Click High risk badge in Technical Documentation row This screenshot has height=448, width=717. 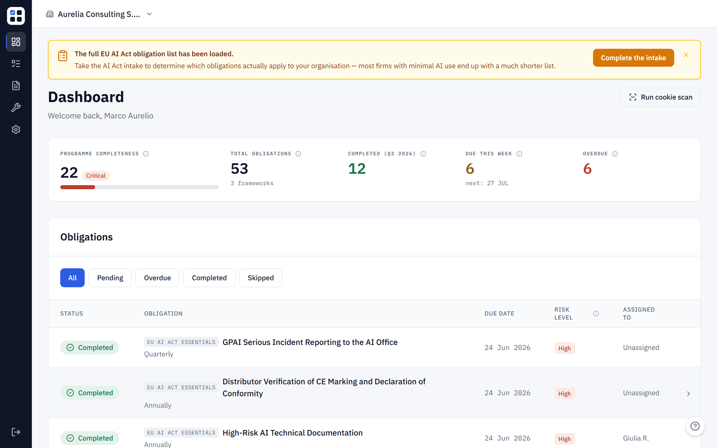pyautogui.click(x=564, y=439)
